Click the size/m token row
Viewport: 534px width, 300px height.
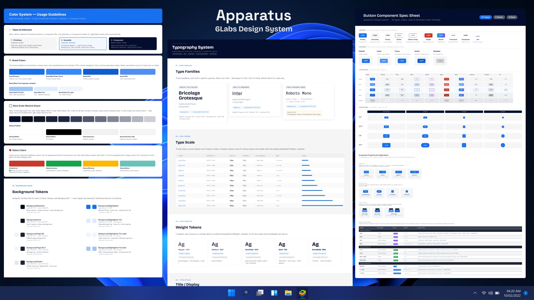pos(260,176)
